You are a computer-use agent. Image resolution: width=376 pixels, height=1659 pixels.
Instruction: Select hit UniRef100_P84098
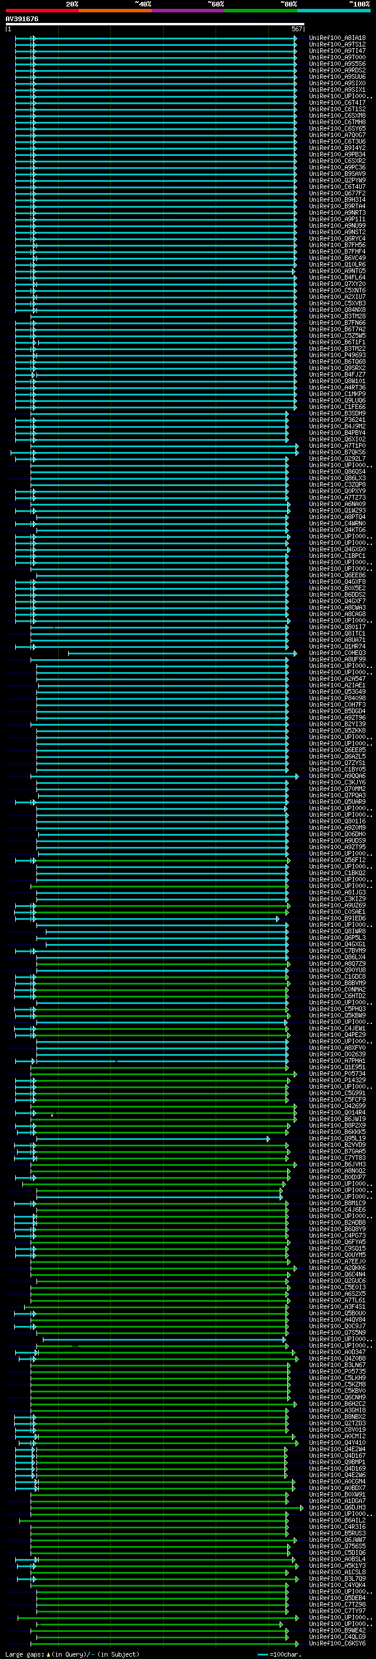coord(337,697)
